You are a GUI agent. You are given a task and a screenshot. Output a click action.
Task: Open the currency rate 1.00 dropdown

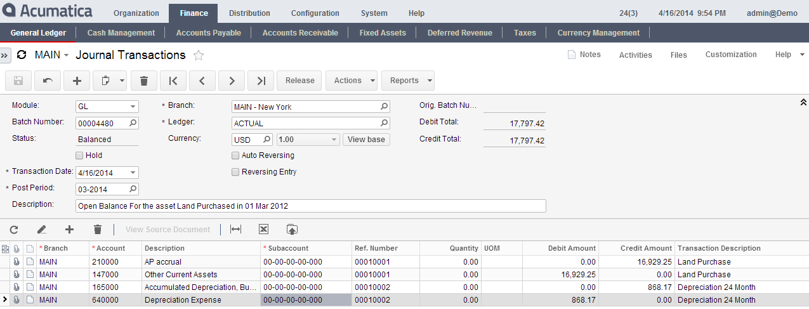pos(334,140)
